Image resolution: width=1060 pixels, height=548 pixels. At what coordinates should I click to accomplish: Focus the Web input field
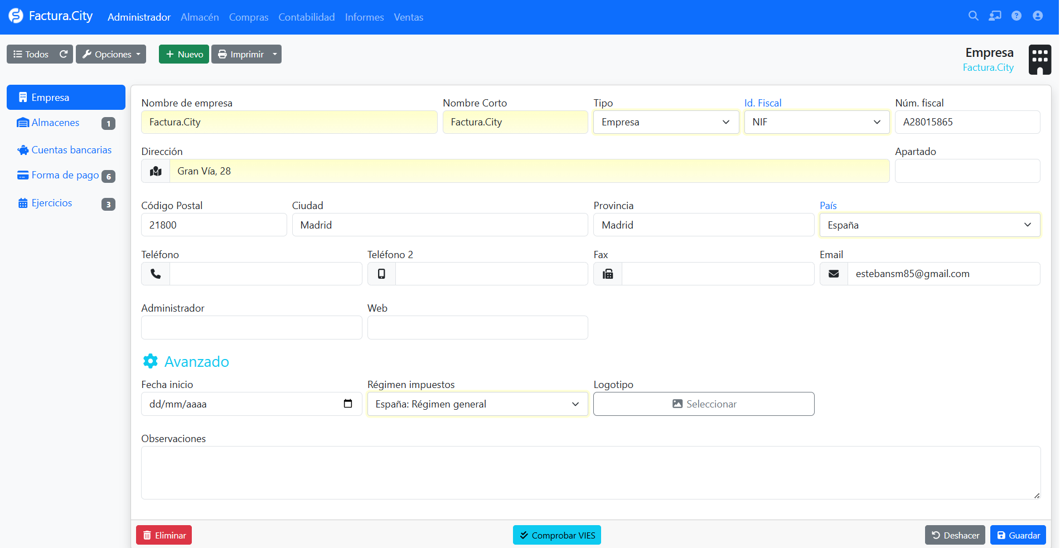click(x=477, y=328)
